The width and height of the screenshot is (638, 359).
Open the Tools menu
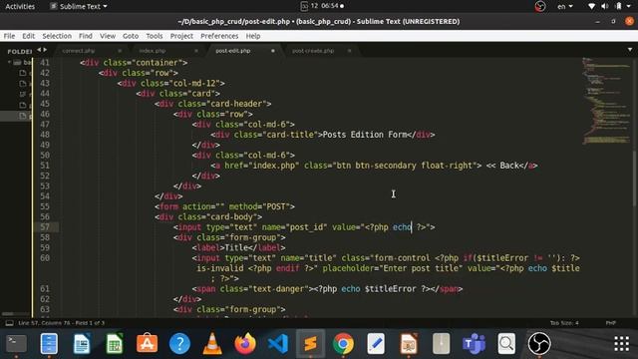tap(155, 36)
